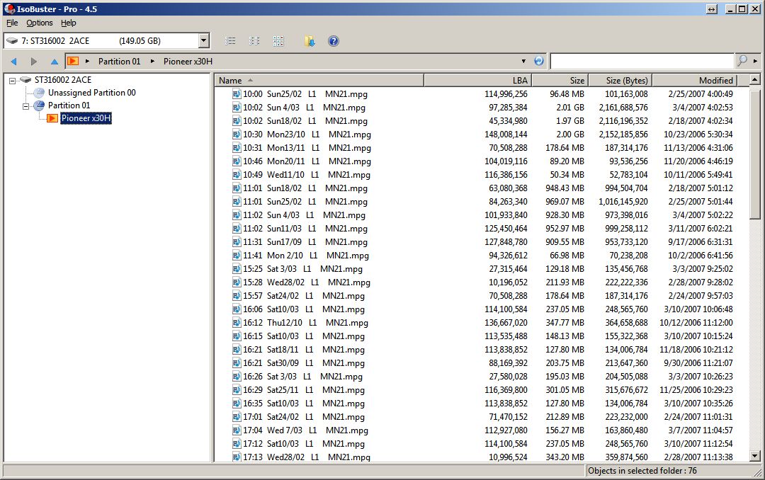Click size value 969.07 MB
Image resolution: width=765 pixels, height=480 pixels.
coord(565,202)
